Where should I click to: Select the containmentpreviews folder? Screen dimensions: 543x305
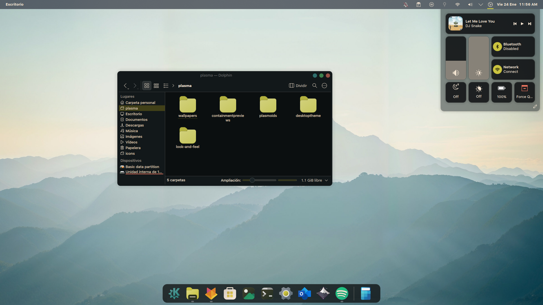pyautogui.click(x=228, y=109)
